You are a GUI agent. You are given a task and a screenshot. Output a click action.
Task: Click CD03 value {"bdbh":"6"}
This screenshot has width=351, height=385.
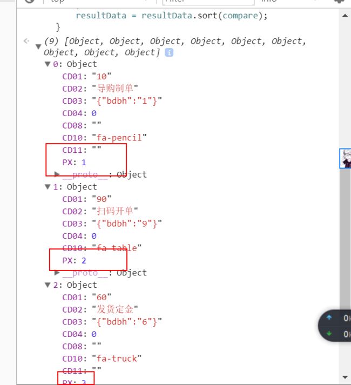click(x=127, y=322)
